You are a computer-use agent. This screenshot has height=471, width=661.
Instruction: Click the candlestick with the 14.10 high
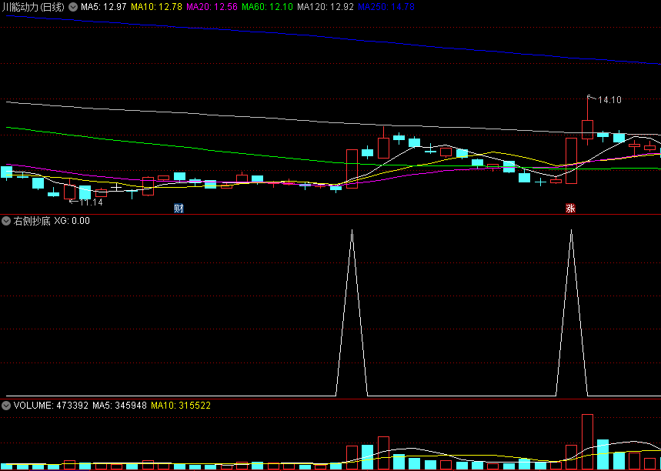587,129
